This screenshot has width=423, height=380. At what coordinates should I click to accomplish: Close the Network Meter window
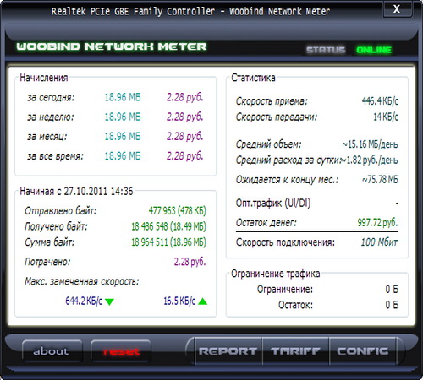point(397,8)
